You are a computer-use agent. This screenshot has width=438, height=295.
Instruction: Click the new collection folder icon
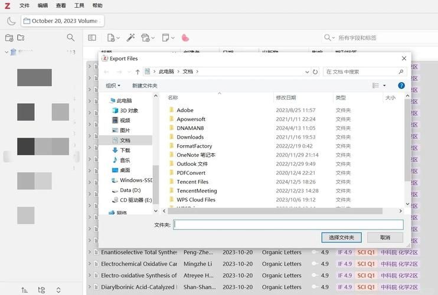pos(9,38)
